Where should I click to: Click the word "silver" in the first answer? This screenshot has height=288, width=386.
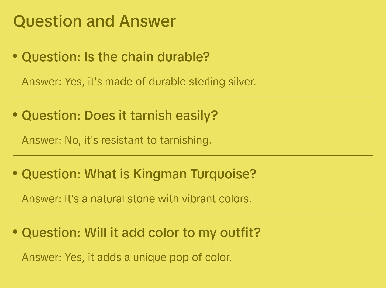[x=242, y=82]
